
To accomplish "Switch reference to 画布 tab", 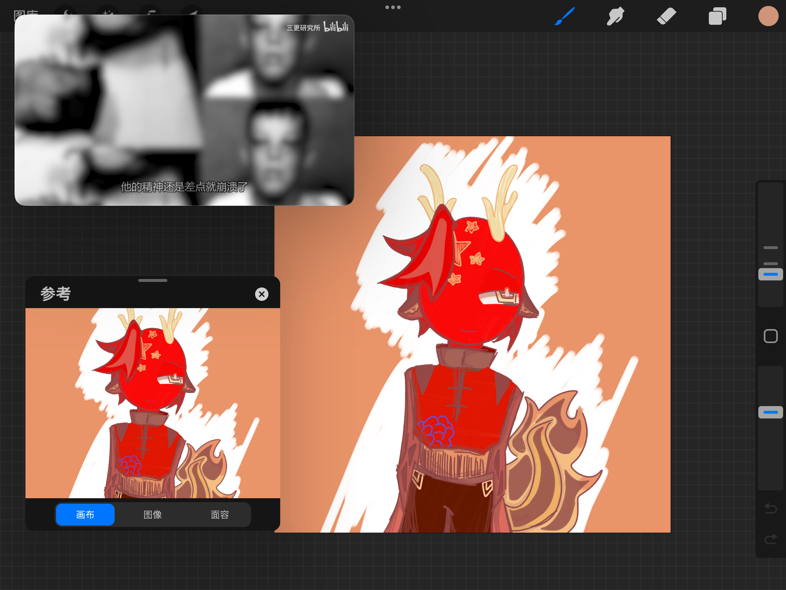I will pyautogui.click(x=85, y=514).
